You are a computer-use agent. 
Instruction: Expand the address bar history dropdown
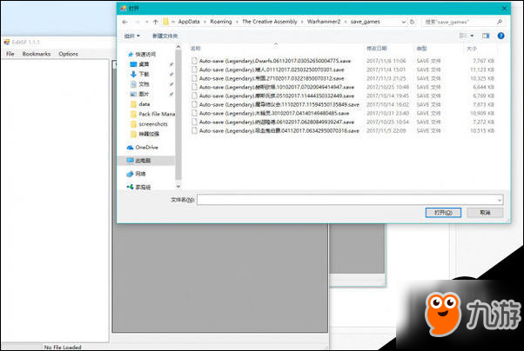pyautogui.click(x=403, y=22)
